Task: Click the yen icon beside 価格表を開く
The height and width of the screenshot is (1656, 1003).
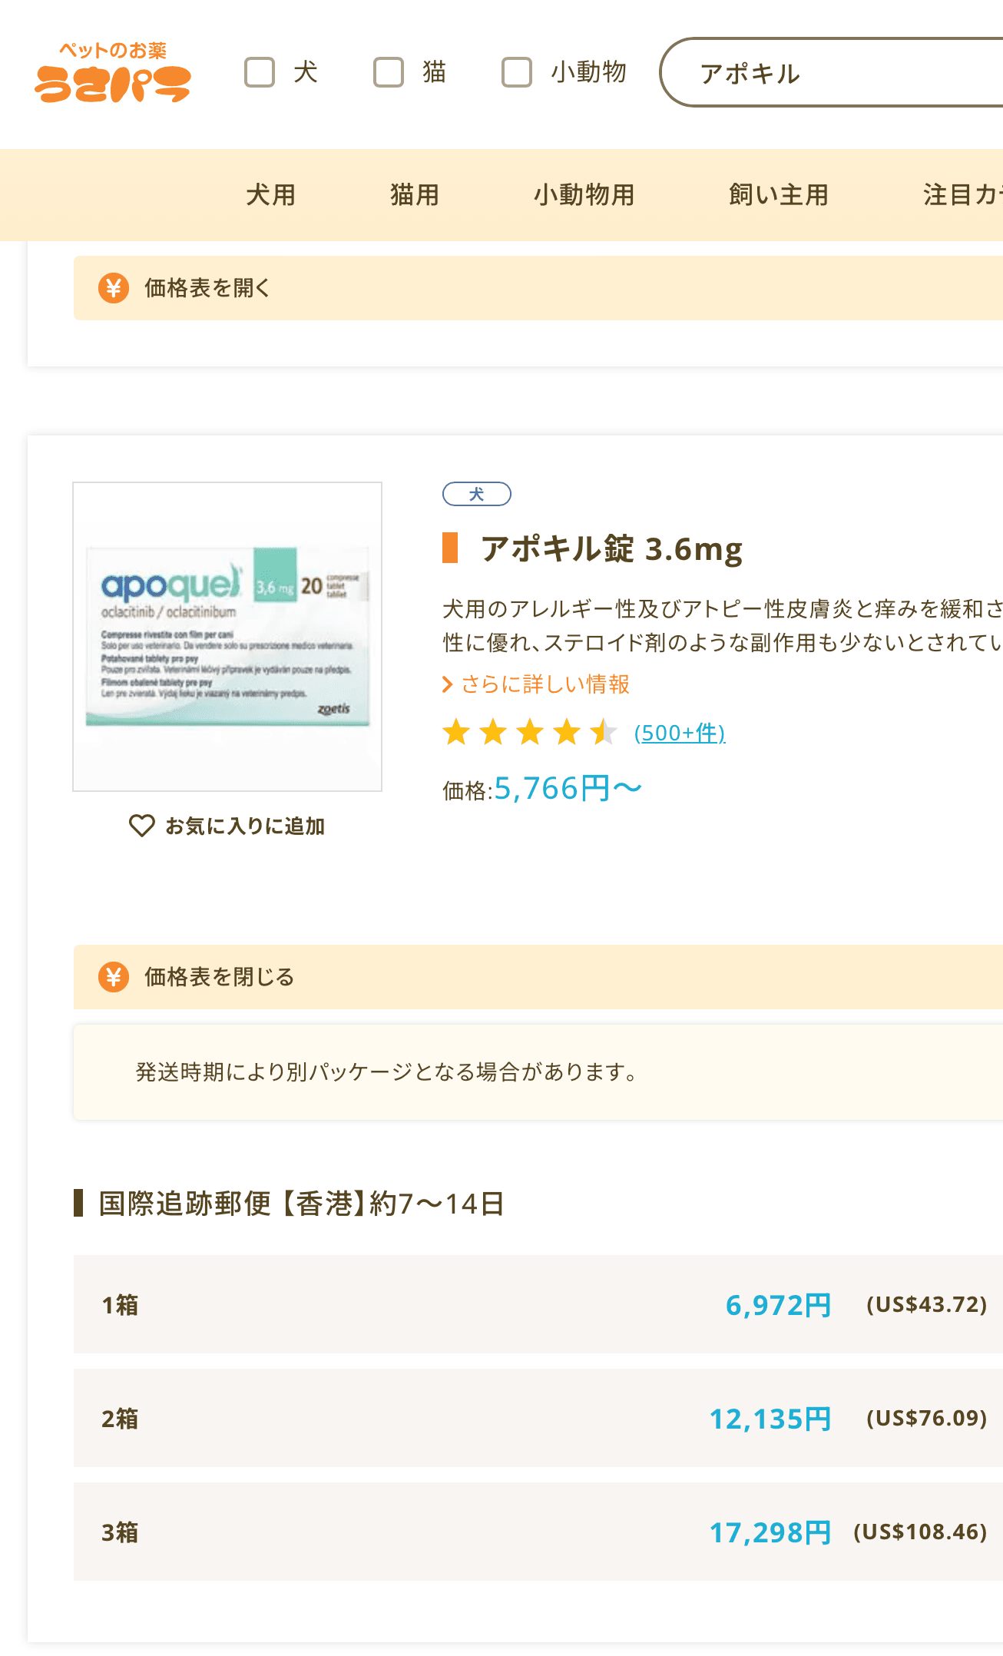Action: tap(114, 288)
